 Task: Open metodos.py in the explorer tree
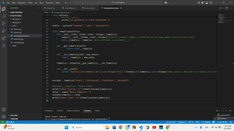25,43
